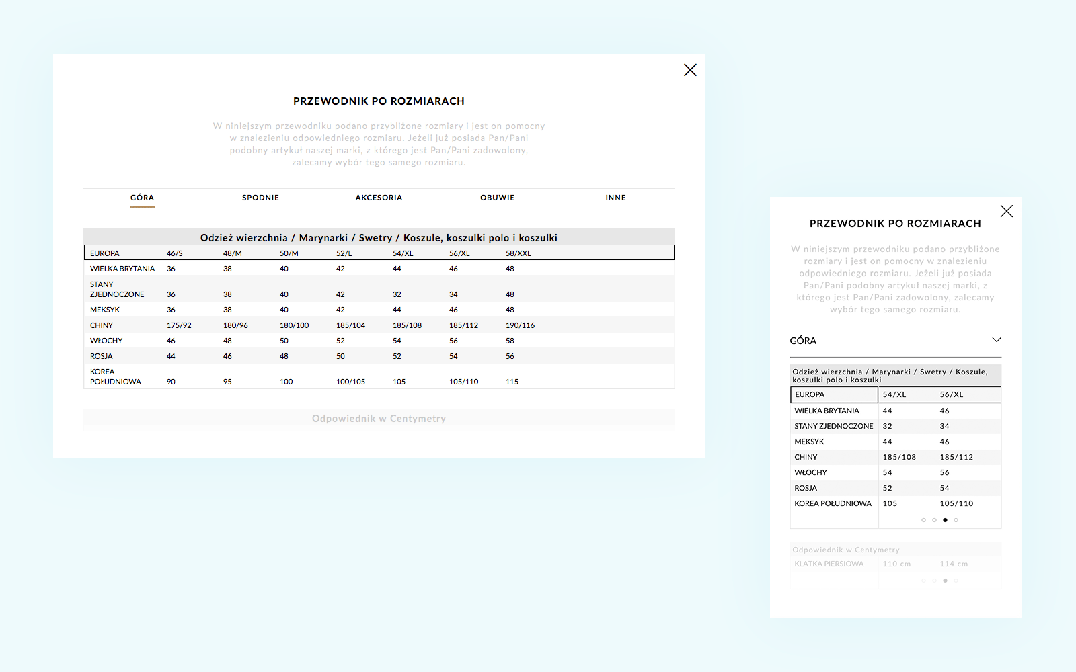Screen dimensions: 1076x672
Task: Select fourth pagination dot under mobile size table
Action: [956, 520]
